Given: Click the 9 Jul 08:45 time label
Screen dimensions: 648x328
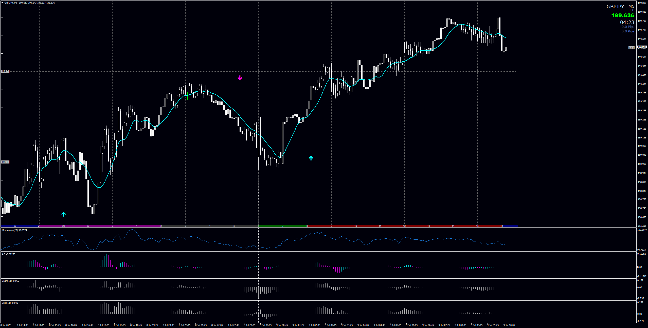Looking at the screenshot, I should (477, 325).
